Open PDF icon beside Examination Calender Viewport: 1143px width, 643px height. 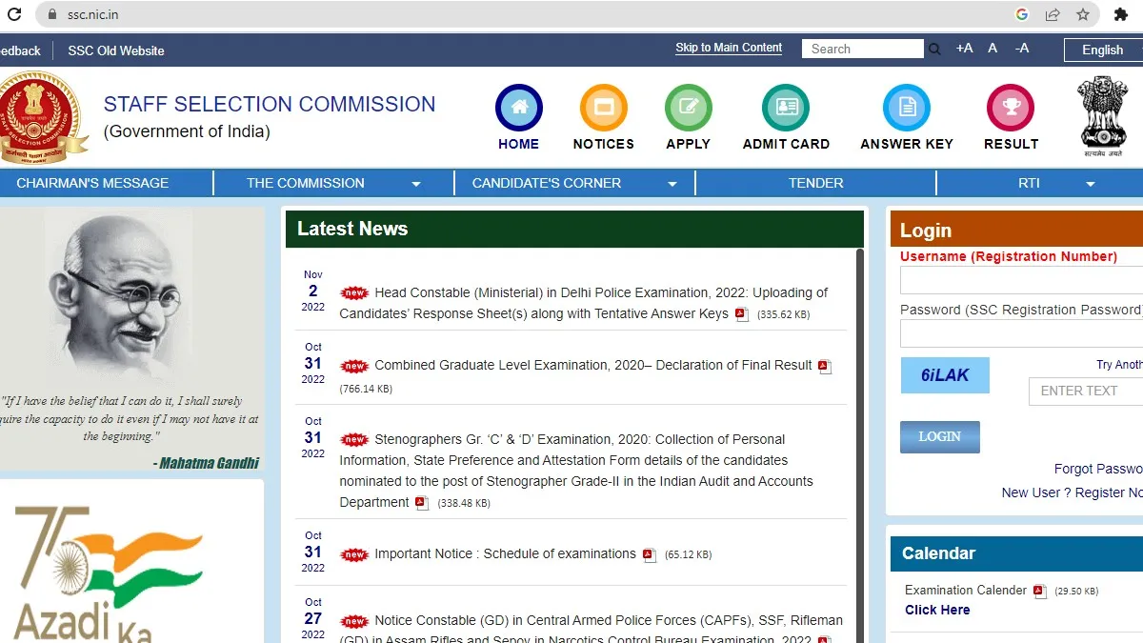(x=1040, y=591)
